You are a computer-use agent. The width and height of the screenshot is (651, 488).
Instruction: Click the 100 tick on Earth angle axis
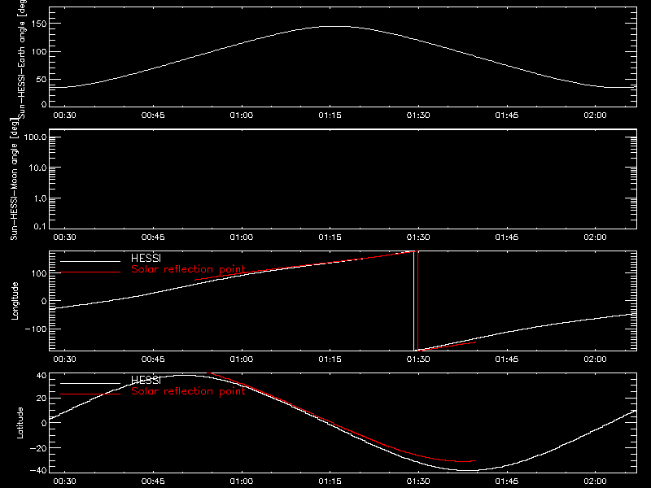click(x=38, y=51)
